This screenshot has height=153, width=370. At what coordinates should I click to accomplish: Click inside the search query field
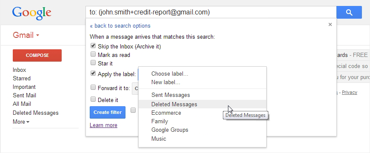(x=211, y=12)
